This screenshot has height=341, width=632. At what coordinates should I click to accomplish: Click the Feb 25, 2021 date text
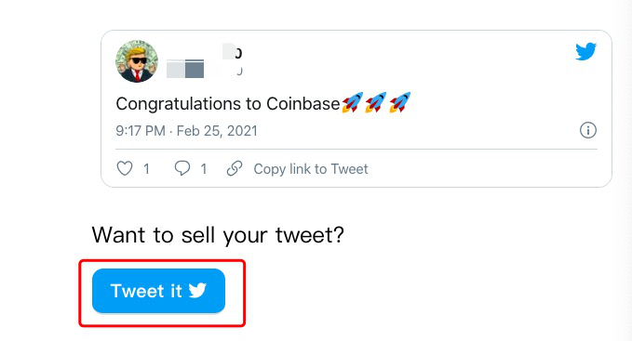coord(217,131)
